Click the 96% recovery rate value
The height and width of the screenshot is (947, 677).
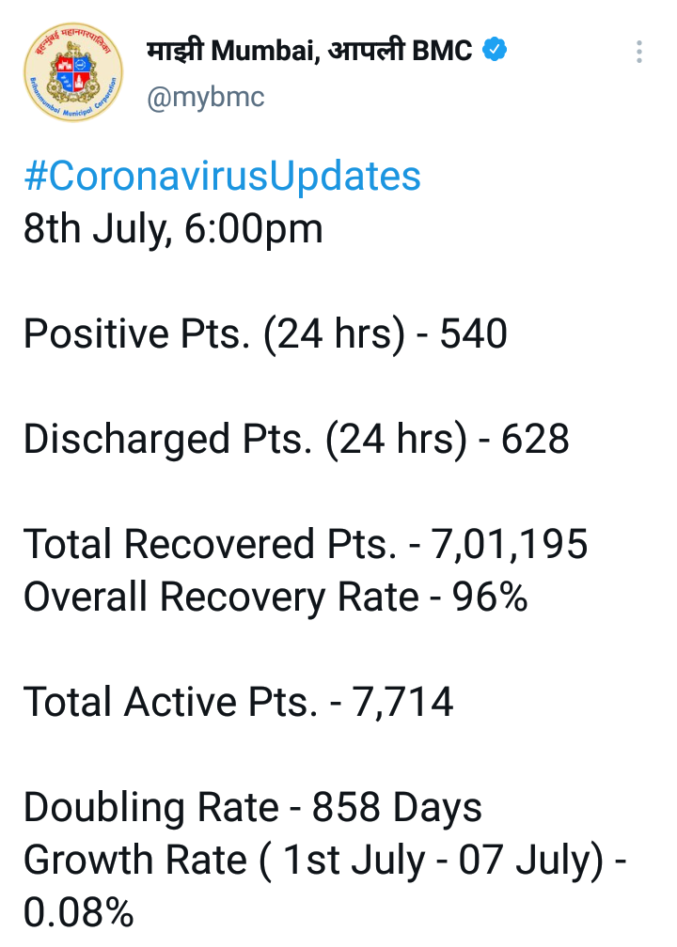coord(491,597)
